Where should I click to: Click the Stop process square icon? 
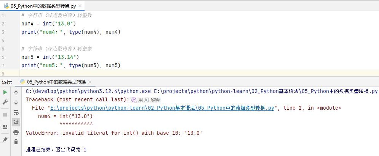(x=5, y=114)
